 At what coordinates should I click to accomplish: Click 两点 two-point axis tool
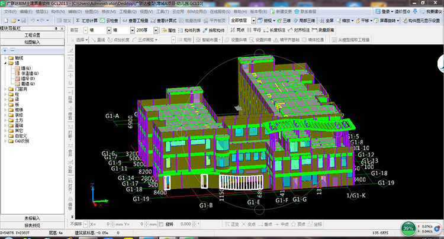click(x=237, y=30)
